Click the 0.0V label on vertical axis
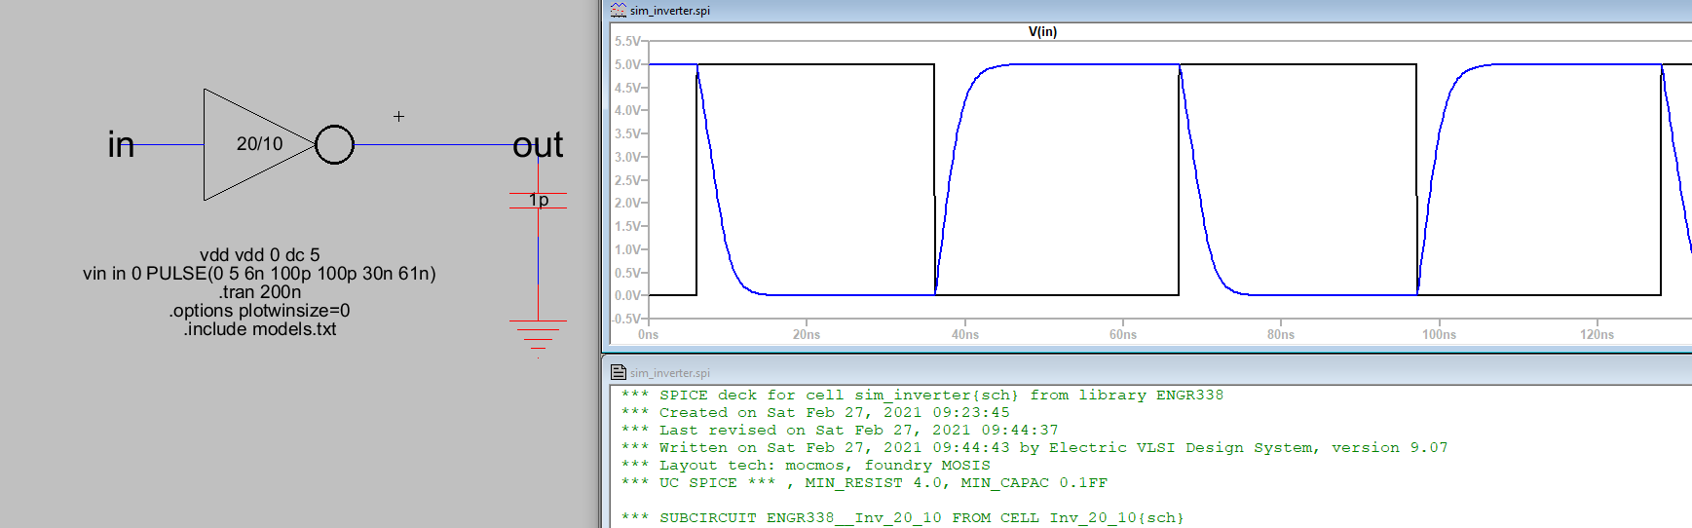Image resolution: width=1692 pixels, height=528 pixels. pyautogui.click(x=628, y=295)
